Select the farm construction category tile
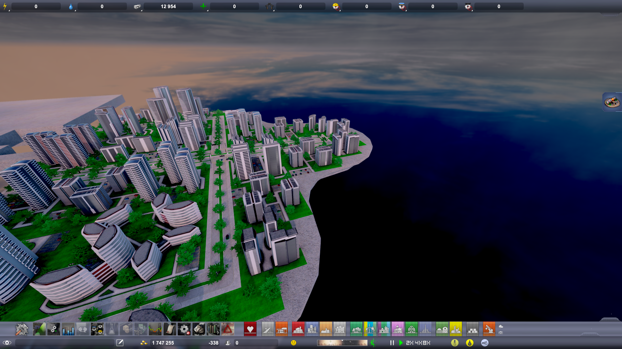This screenshot has height=349, width=622. 441,329
